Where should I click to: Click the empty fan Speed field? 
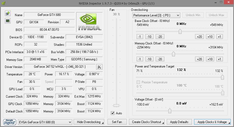pyautogui.click(x=64, y=81)
